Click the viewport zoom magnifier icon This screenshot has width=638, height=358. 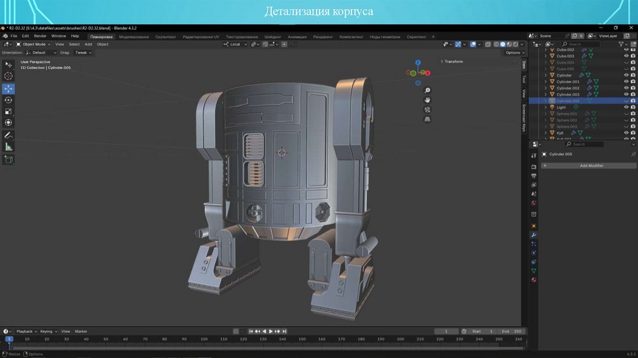[x=427, y=90]
